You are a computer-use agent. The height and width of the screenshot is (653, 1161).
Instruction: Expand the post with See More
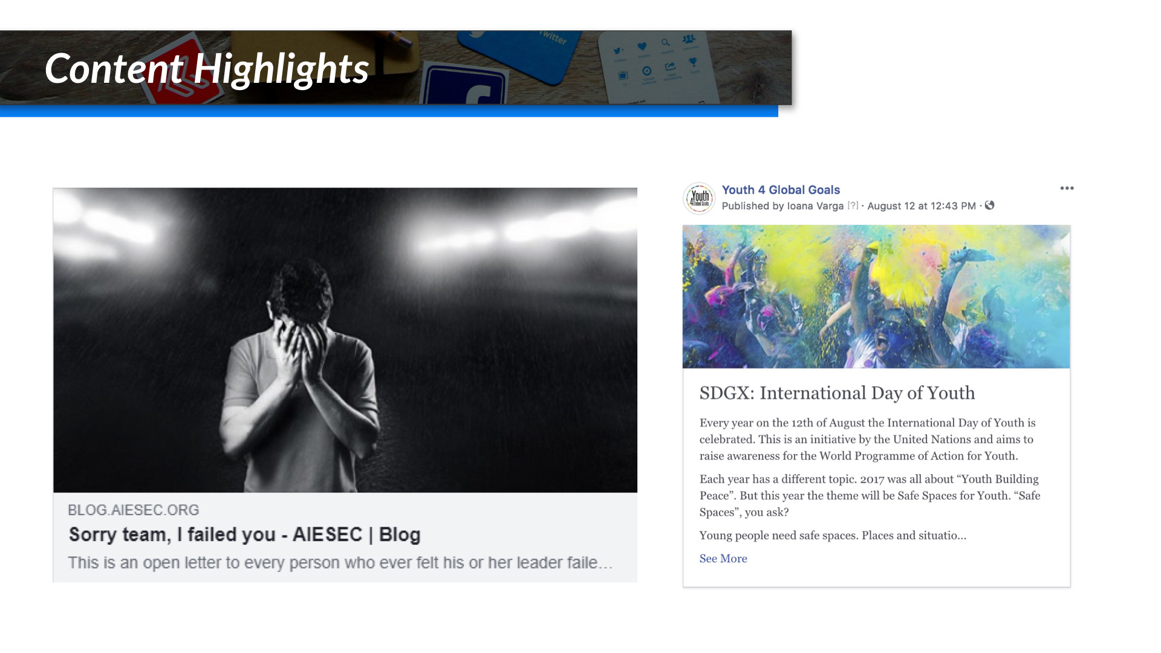723,559
